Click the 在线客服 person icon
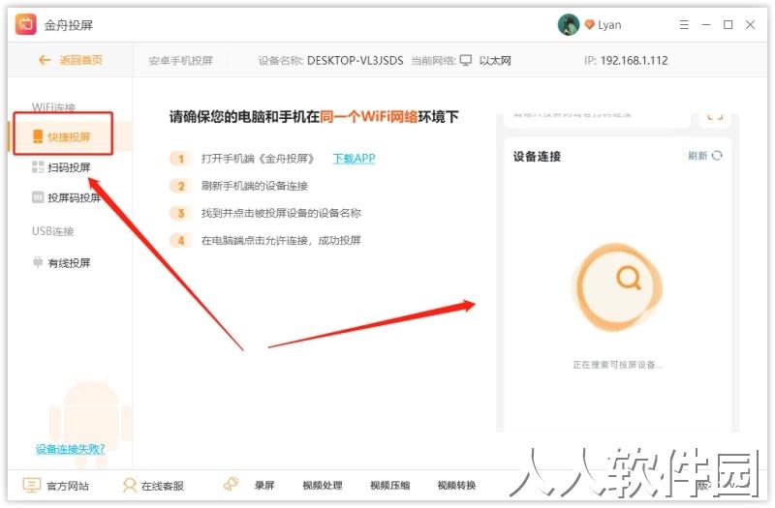 [x=130, y=486]
